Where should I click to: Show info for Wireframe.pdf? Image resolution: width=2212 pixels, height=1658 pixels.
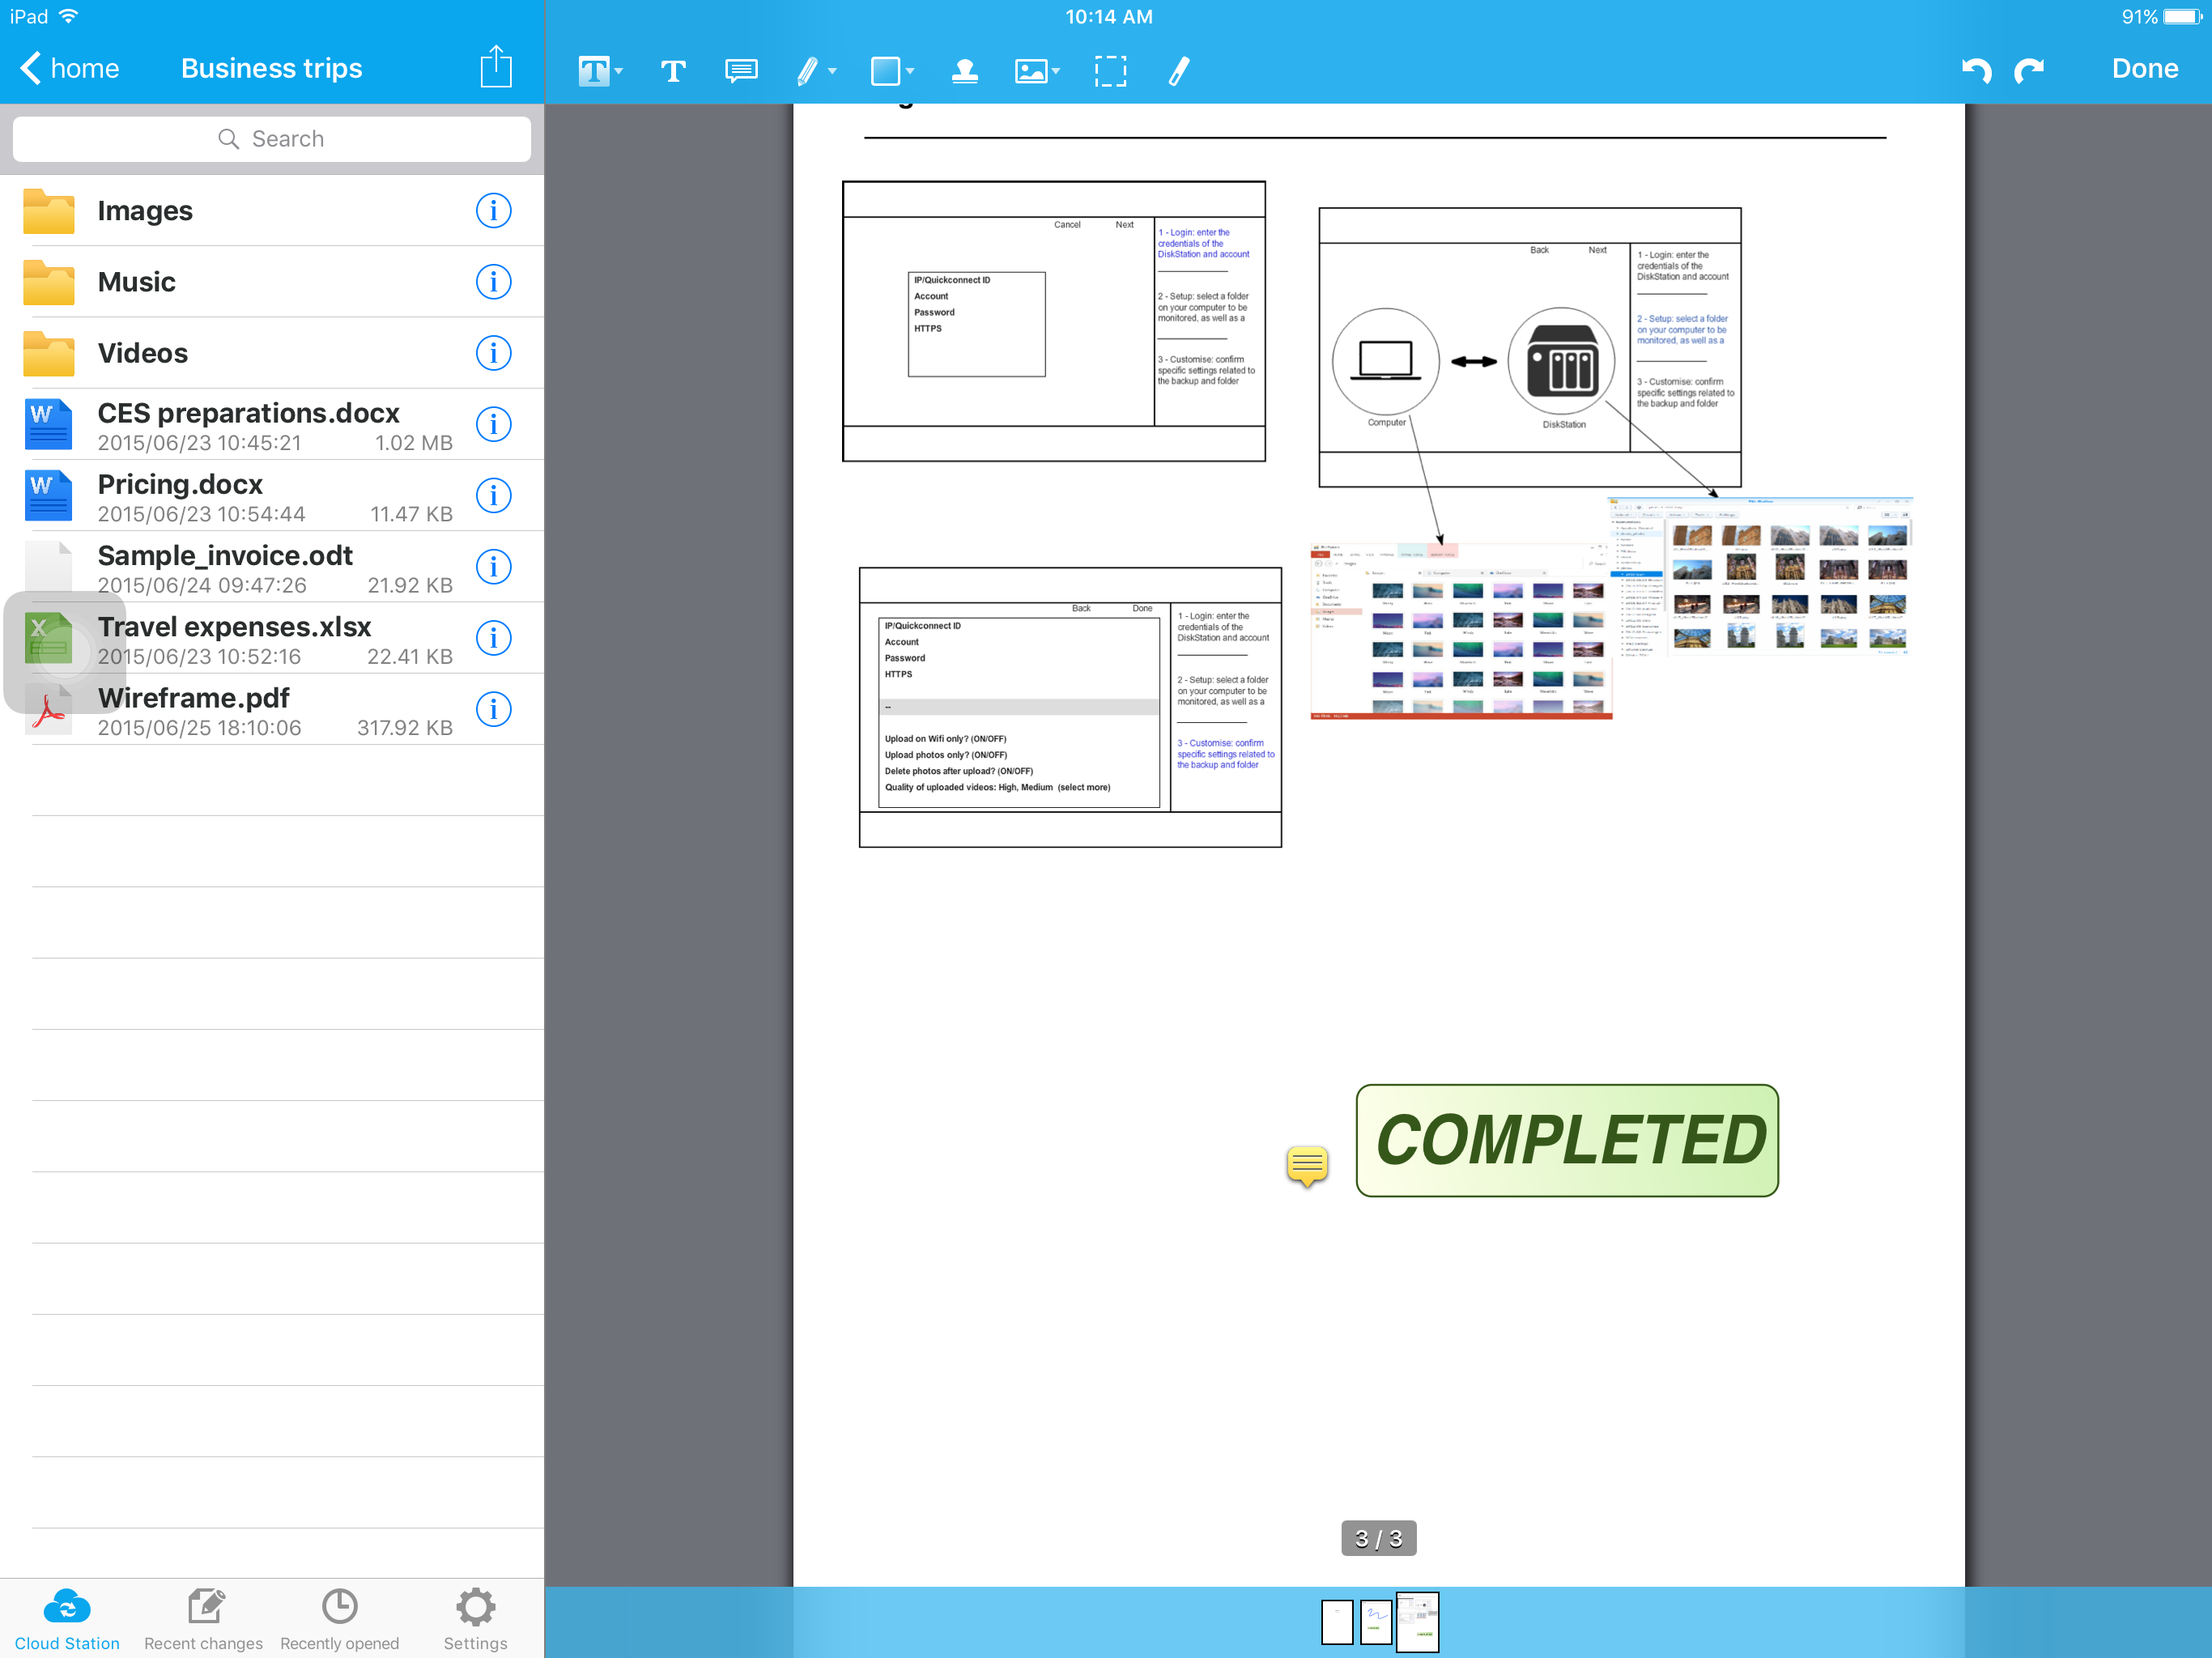pyautogui.click(x=493, y=709)
